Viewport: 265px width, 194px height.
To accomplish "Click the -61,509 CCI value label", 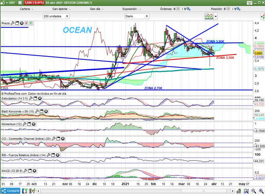I will click(260, 146).
